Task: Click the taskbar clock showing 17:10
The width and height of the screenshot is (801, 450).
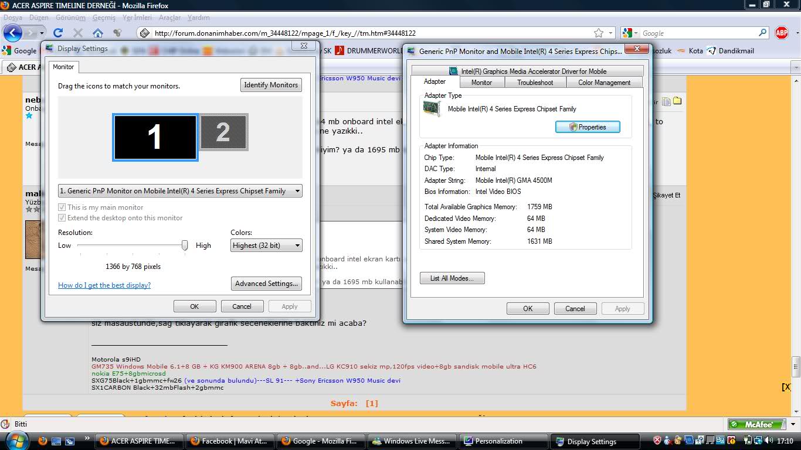Action: pos(785,441)
